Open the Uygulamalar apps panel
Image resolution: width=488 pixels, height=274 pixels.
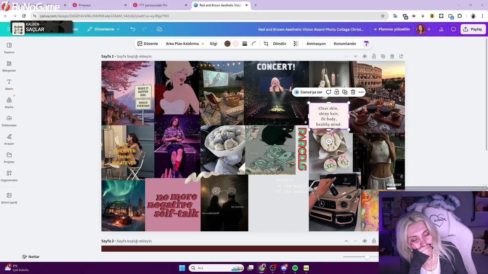pyautogui.click(x=9, y=176)
